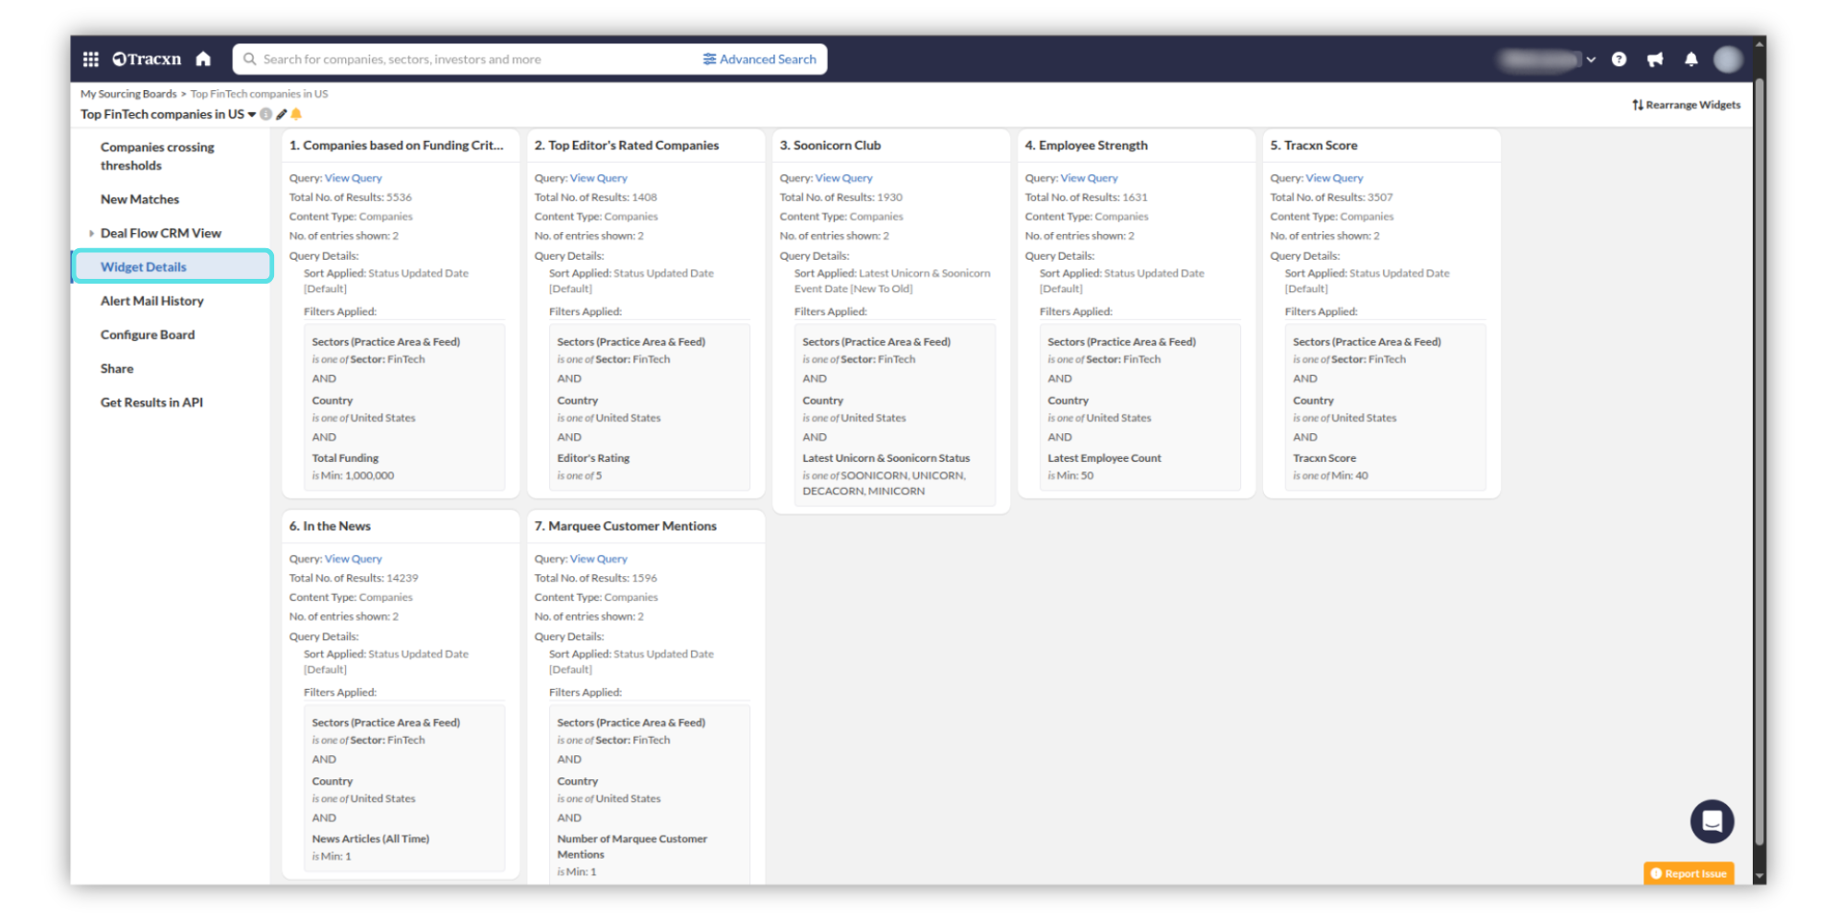Click Advanced Search in the search bar
The height and width of the screenshot is (920, 1840).
(760, 59)
